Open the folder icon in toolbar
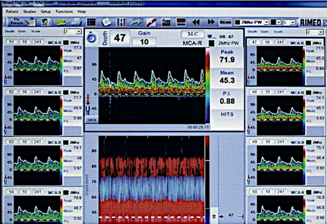The height and width of the screenshot is (224, 327). tap(61, 22)
